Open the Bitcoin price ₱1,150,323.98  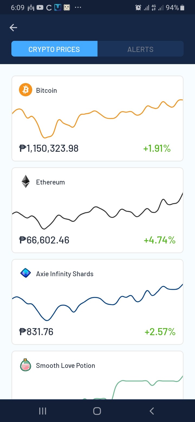pyautogui.click(x=49, y=148)
